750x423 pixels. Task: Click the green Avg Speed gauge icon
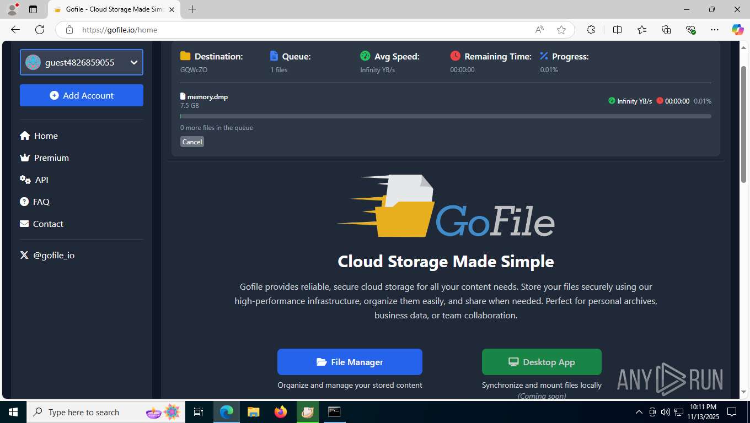point(365,56)
